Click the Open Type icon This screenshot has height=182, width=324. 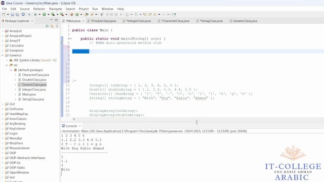[x=87, y=15]
